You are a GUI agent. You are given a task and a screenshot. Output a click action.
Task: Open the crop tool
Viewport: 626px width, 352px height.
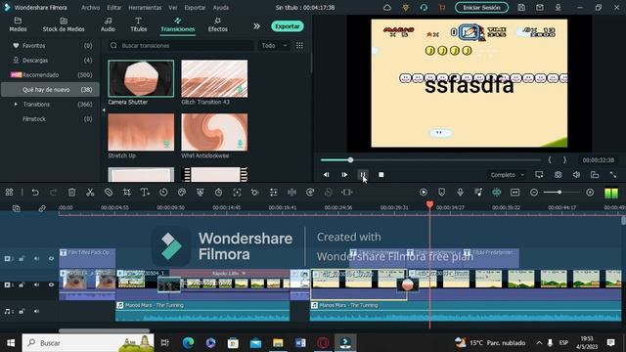[x=127, y=193]
